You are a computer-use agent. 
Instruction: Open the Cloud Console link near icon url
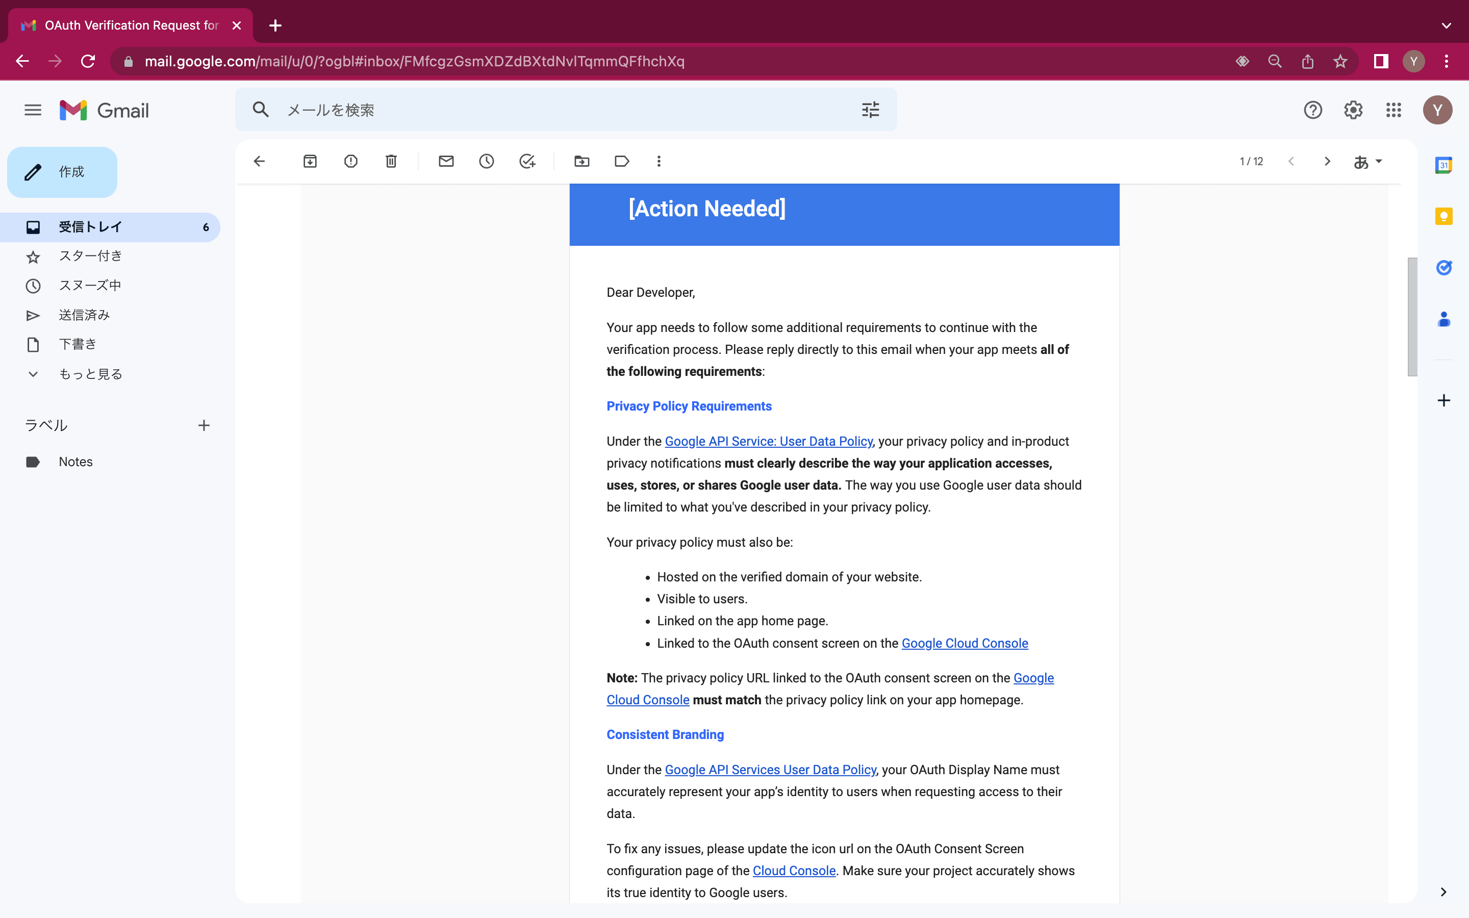[x=794, y=871]
